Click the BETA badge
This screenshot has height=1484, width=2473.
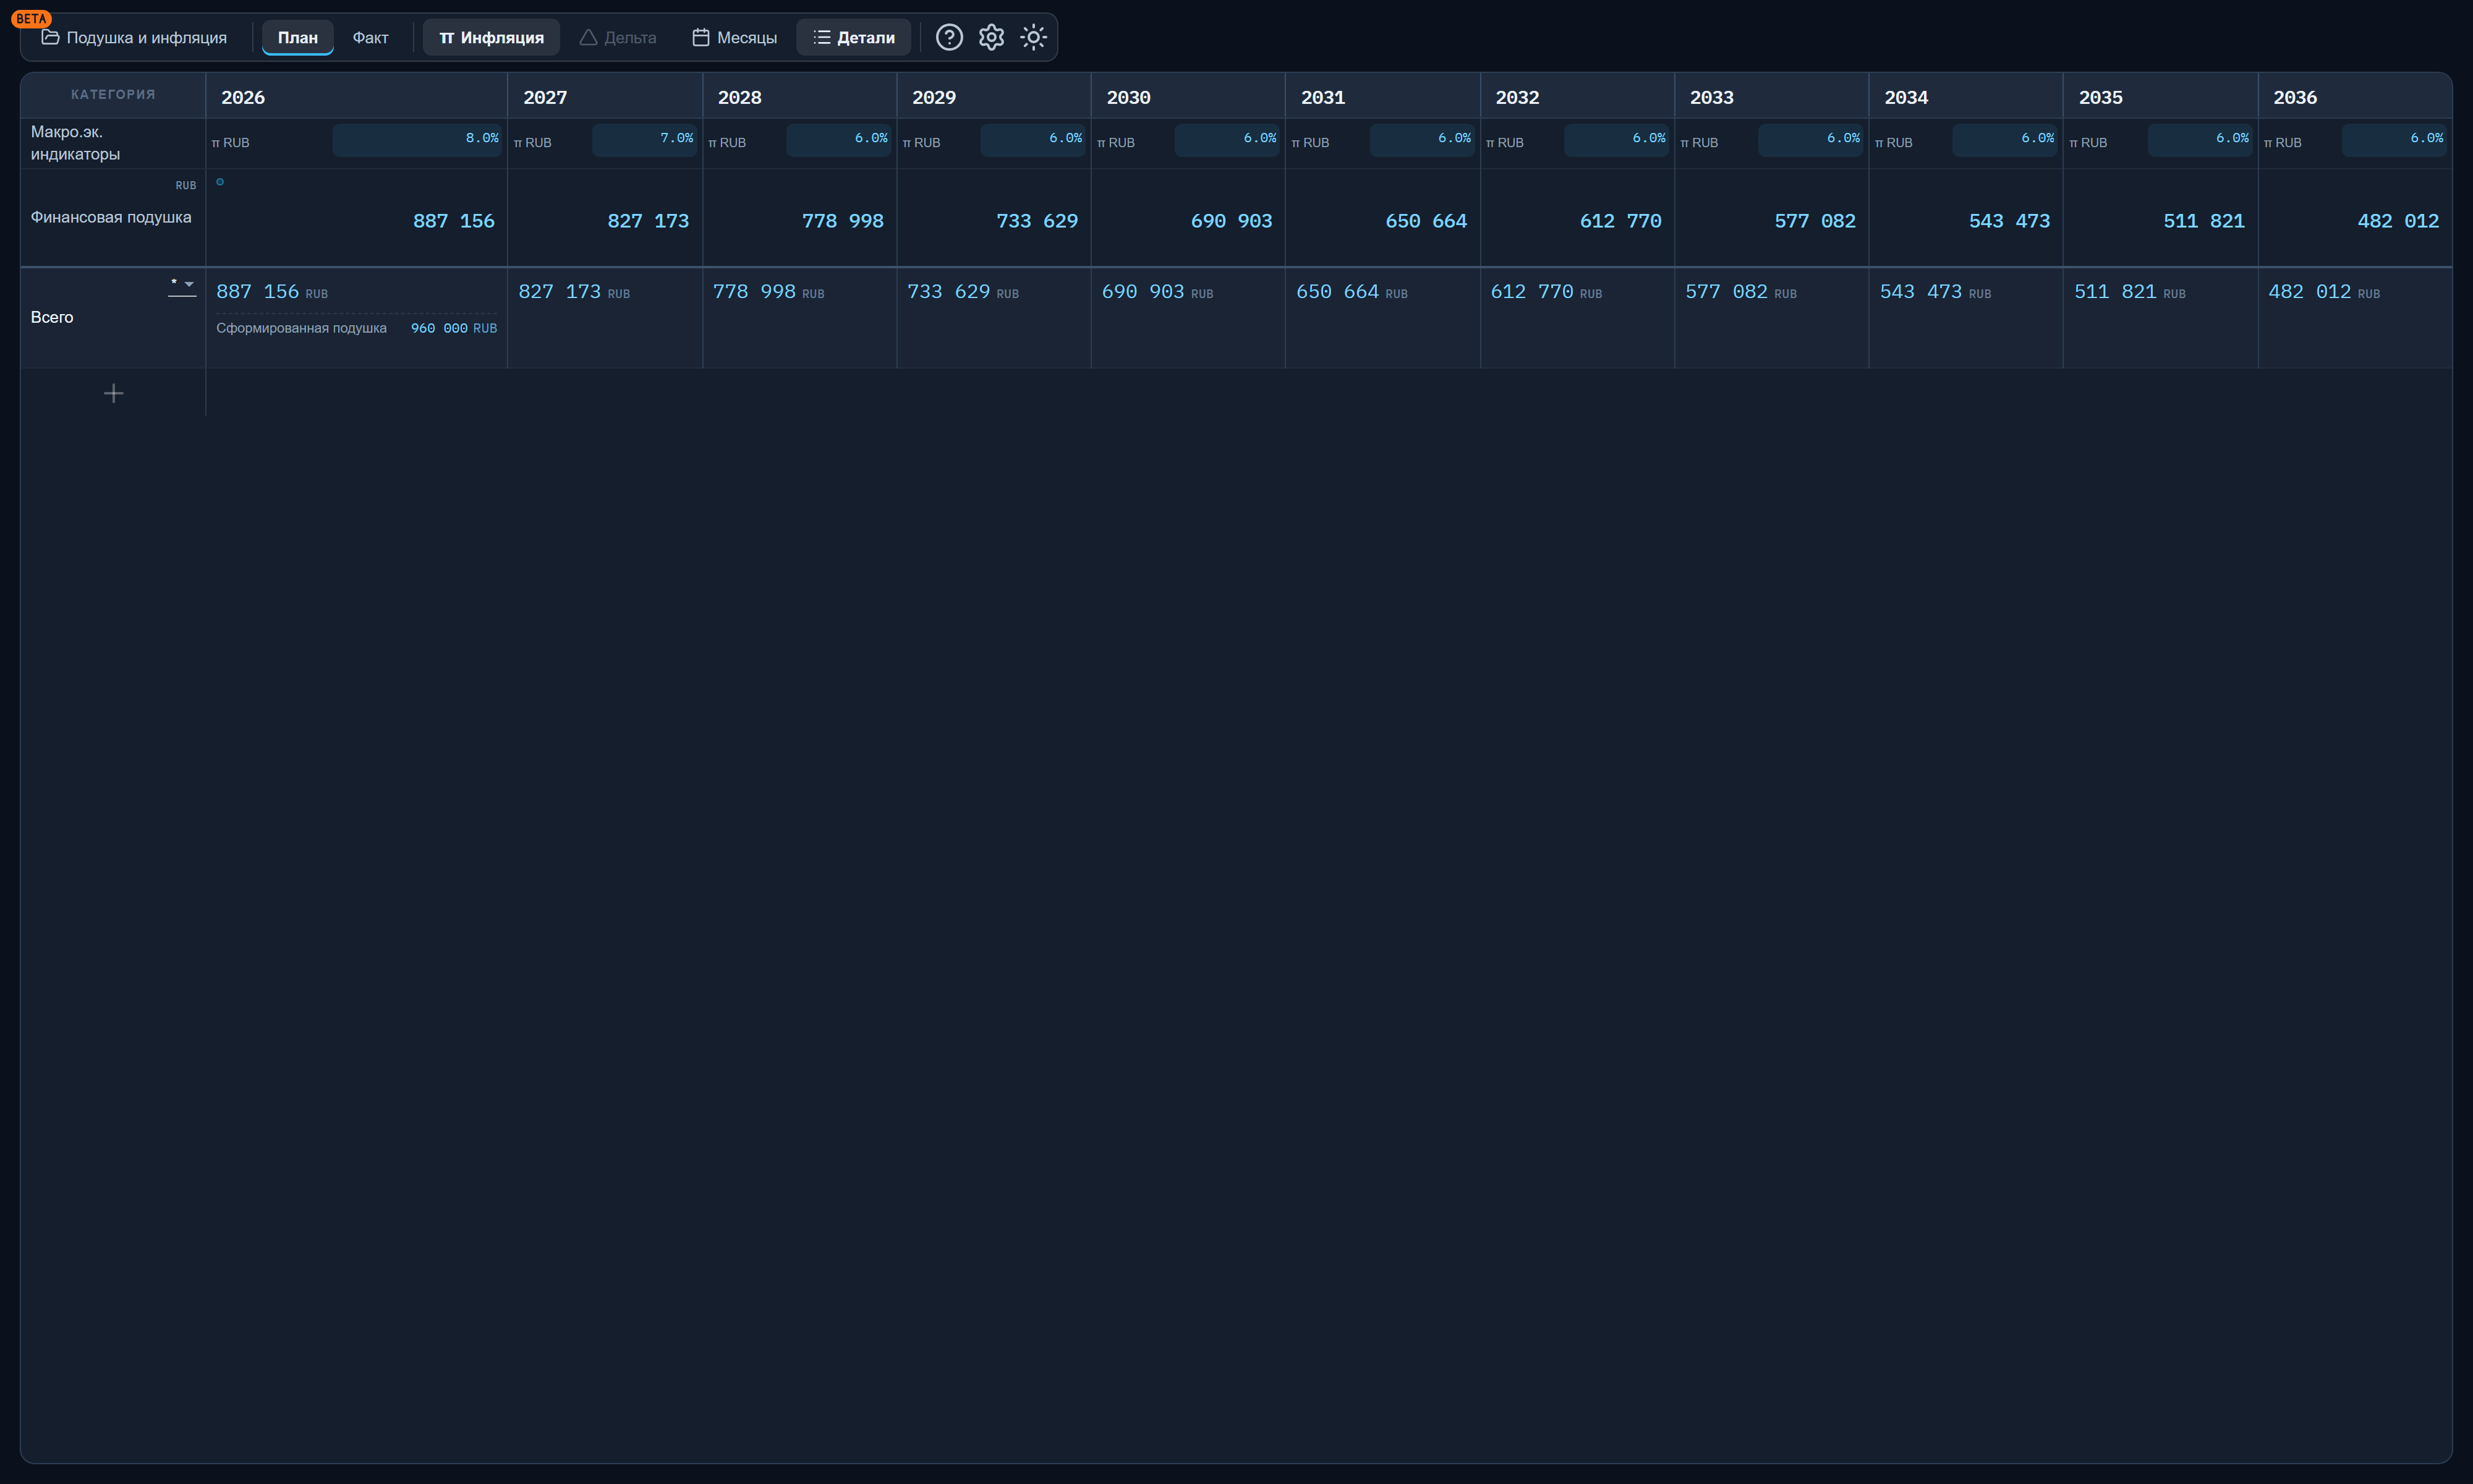(31, 18)
